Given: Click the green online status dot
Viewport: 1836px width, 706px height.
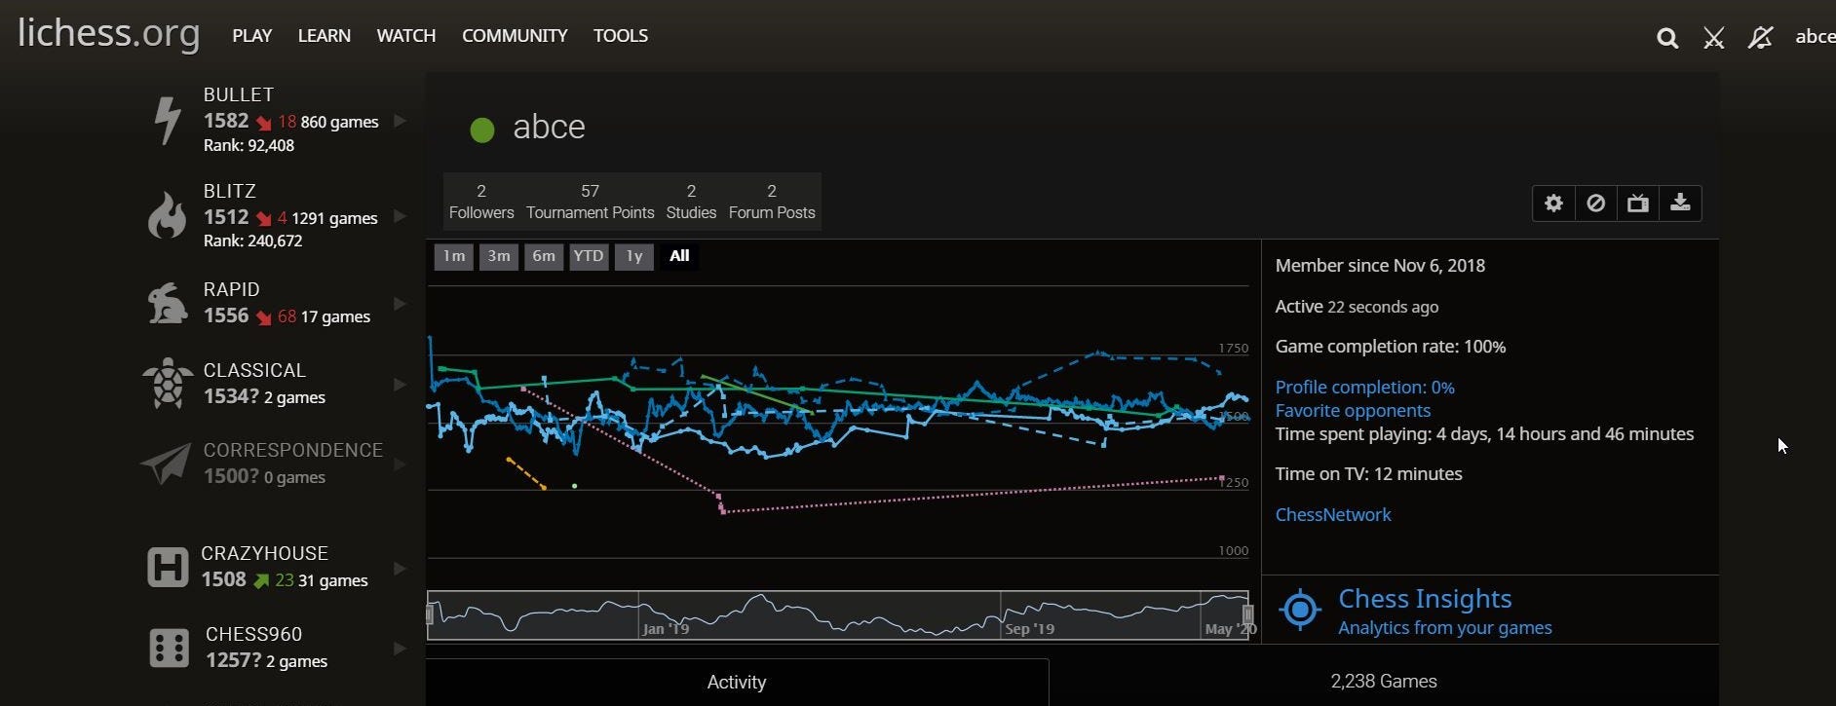Looking at the screenshot, I should click(x=482, y=130).
